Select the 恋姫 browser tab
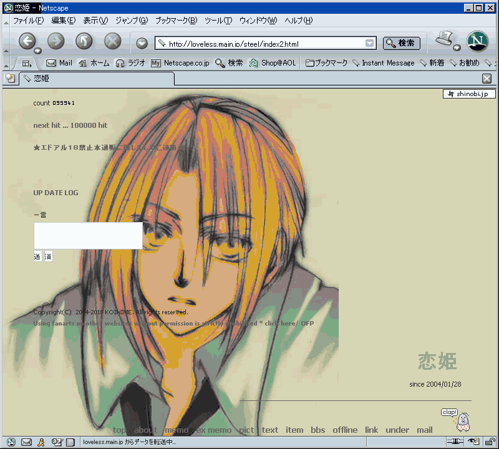 point(97,79)
